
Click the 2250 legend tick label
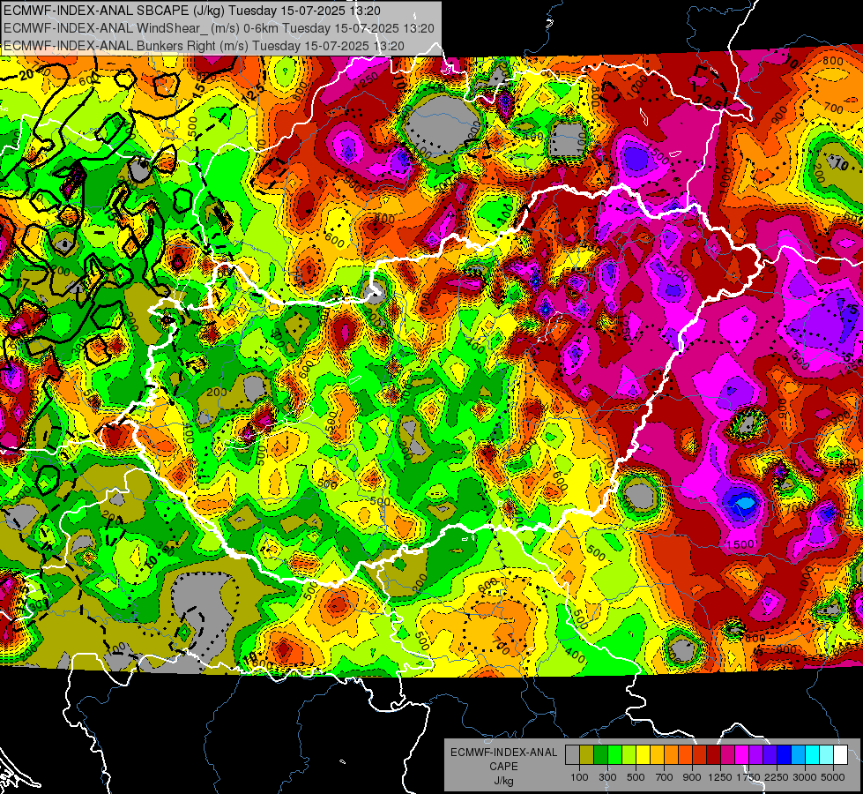(777, 777)
